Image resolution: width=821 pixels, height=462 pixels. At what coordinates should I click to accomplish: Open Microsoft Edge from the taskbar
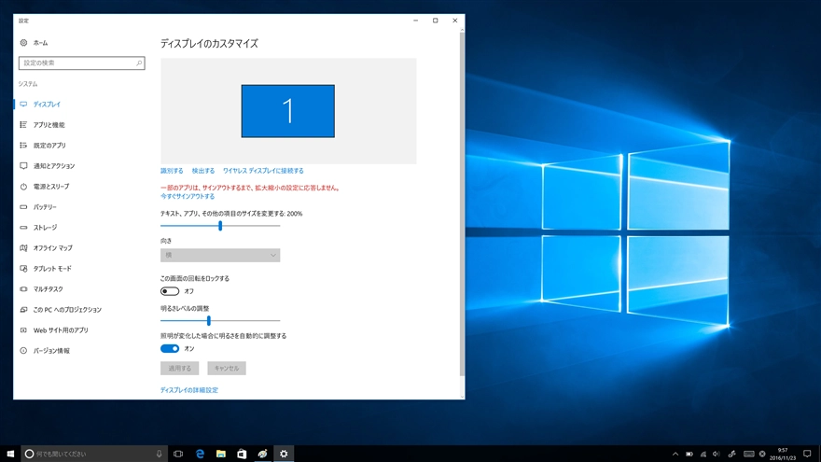(x=200, y=454)
